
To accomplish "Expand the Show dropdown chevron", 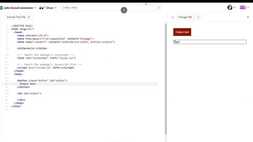I will click(x=55, y=8).
